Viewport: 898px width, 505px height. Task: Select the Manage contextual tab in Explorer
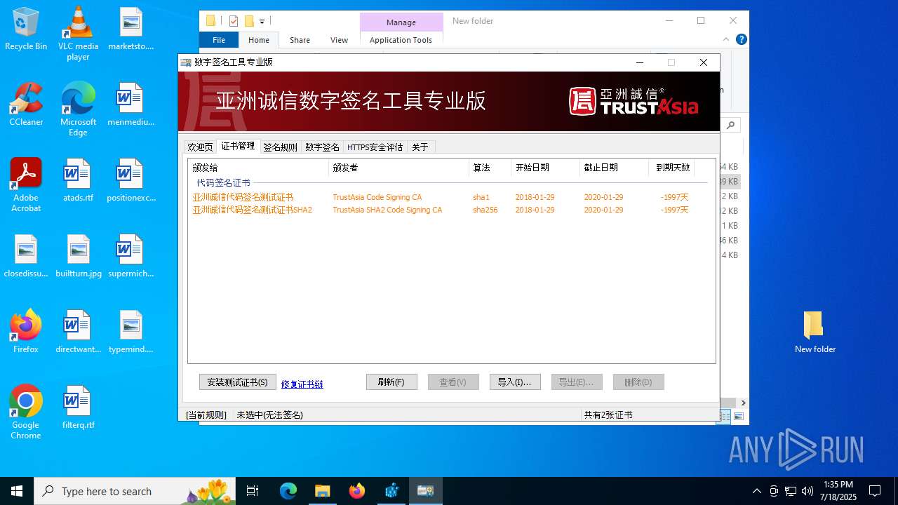coord(401,22)
